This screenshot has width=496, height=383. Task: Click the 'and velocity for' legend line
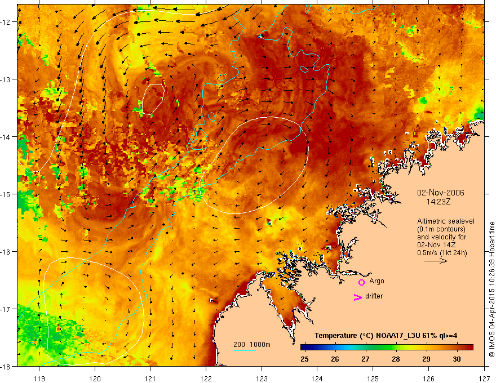(441, 237)
